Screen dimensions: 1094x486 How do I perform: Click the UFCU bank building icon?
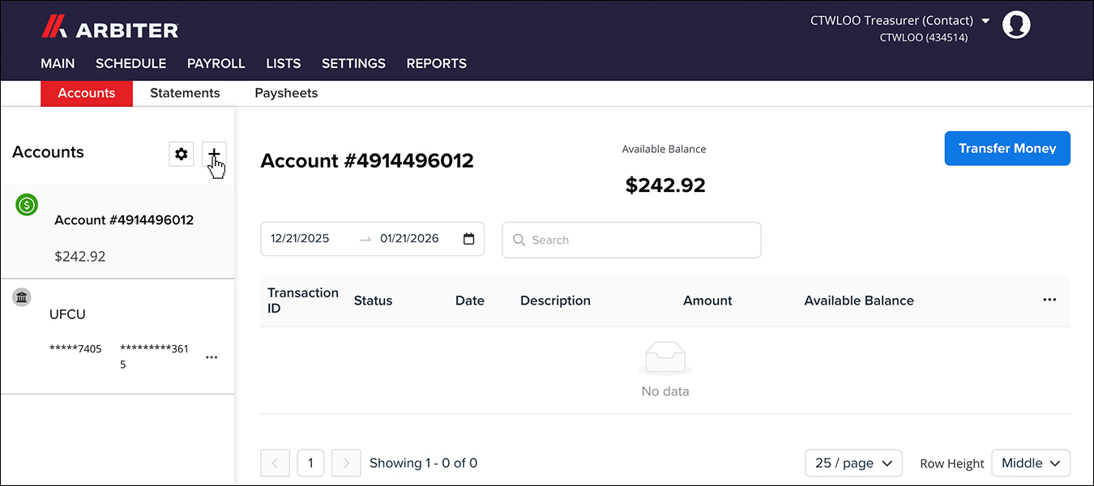point(22,297)
